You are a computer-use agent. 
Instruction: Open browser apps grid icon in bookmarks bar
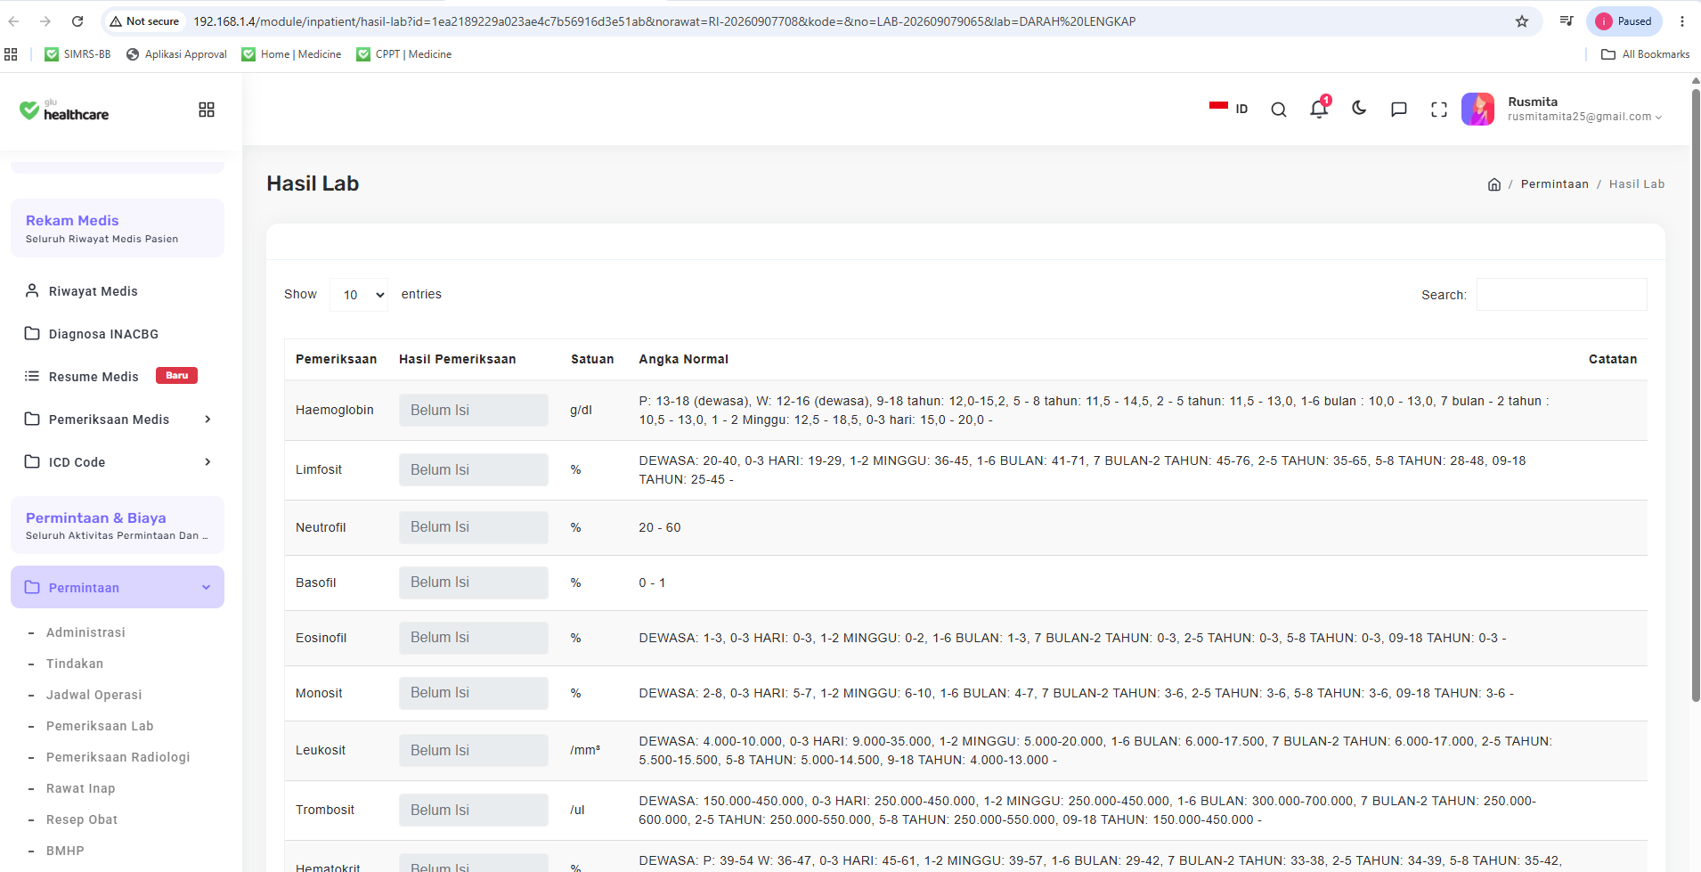click(x=11, y=54)
